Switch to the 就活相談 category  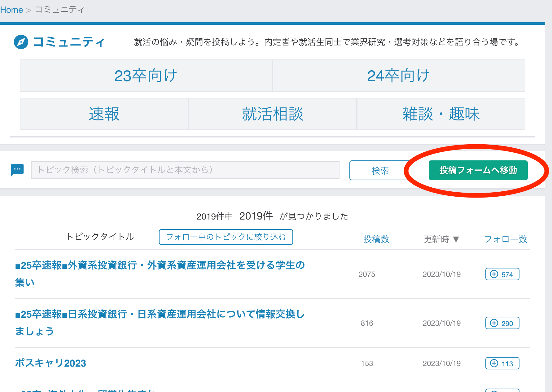(x=273, y=114)
